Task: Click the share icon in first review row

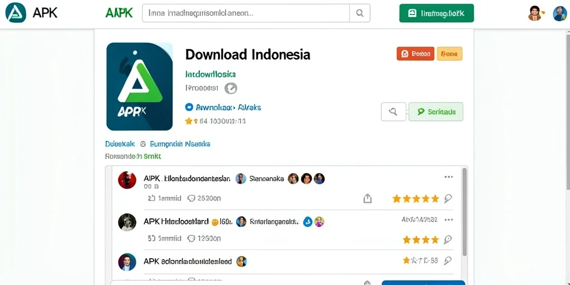Action: coord(367,199)
